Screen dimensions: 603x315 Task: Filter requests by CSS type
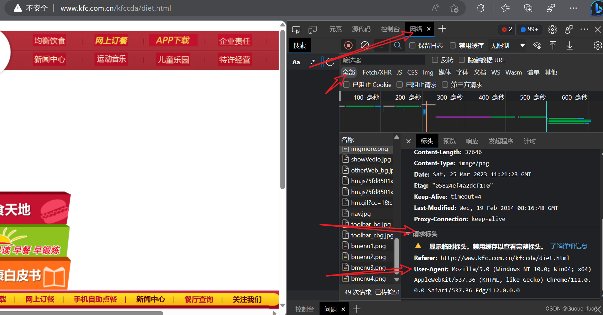tap(412, 72)
